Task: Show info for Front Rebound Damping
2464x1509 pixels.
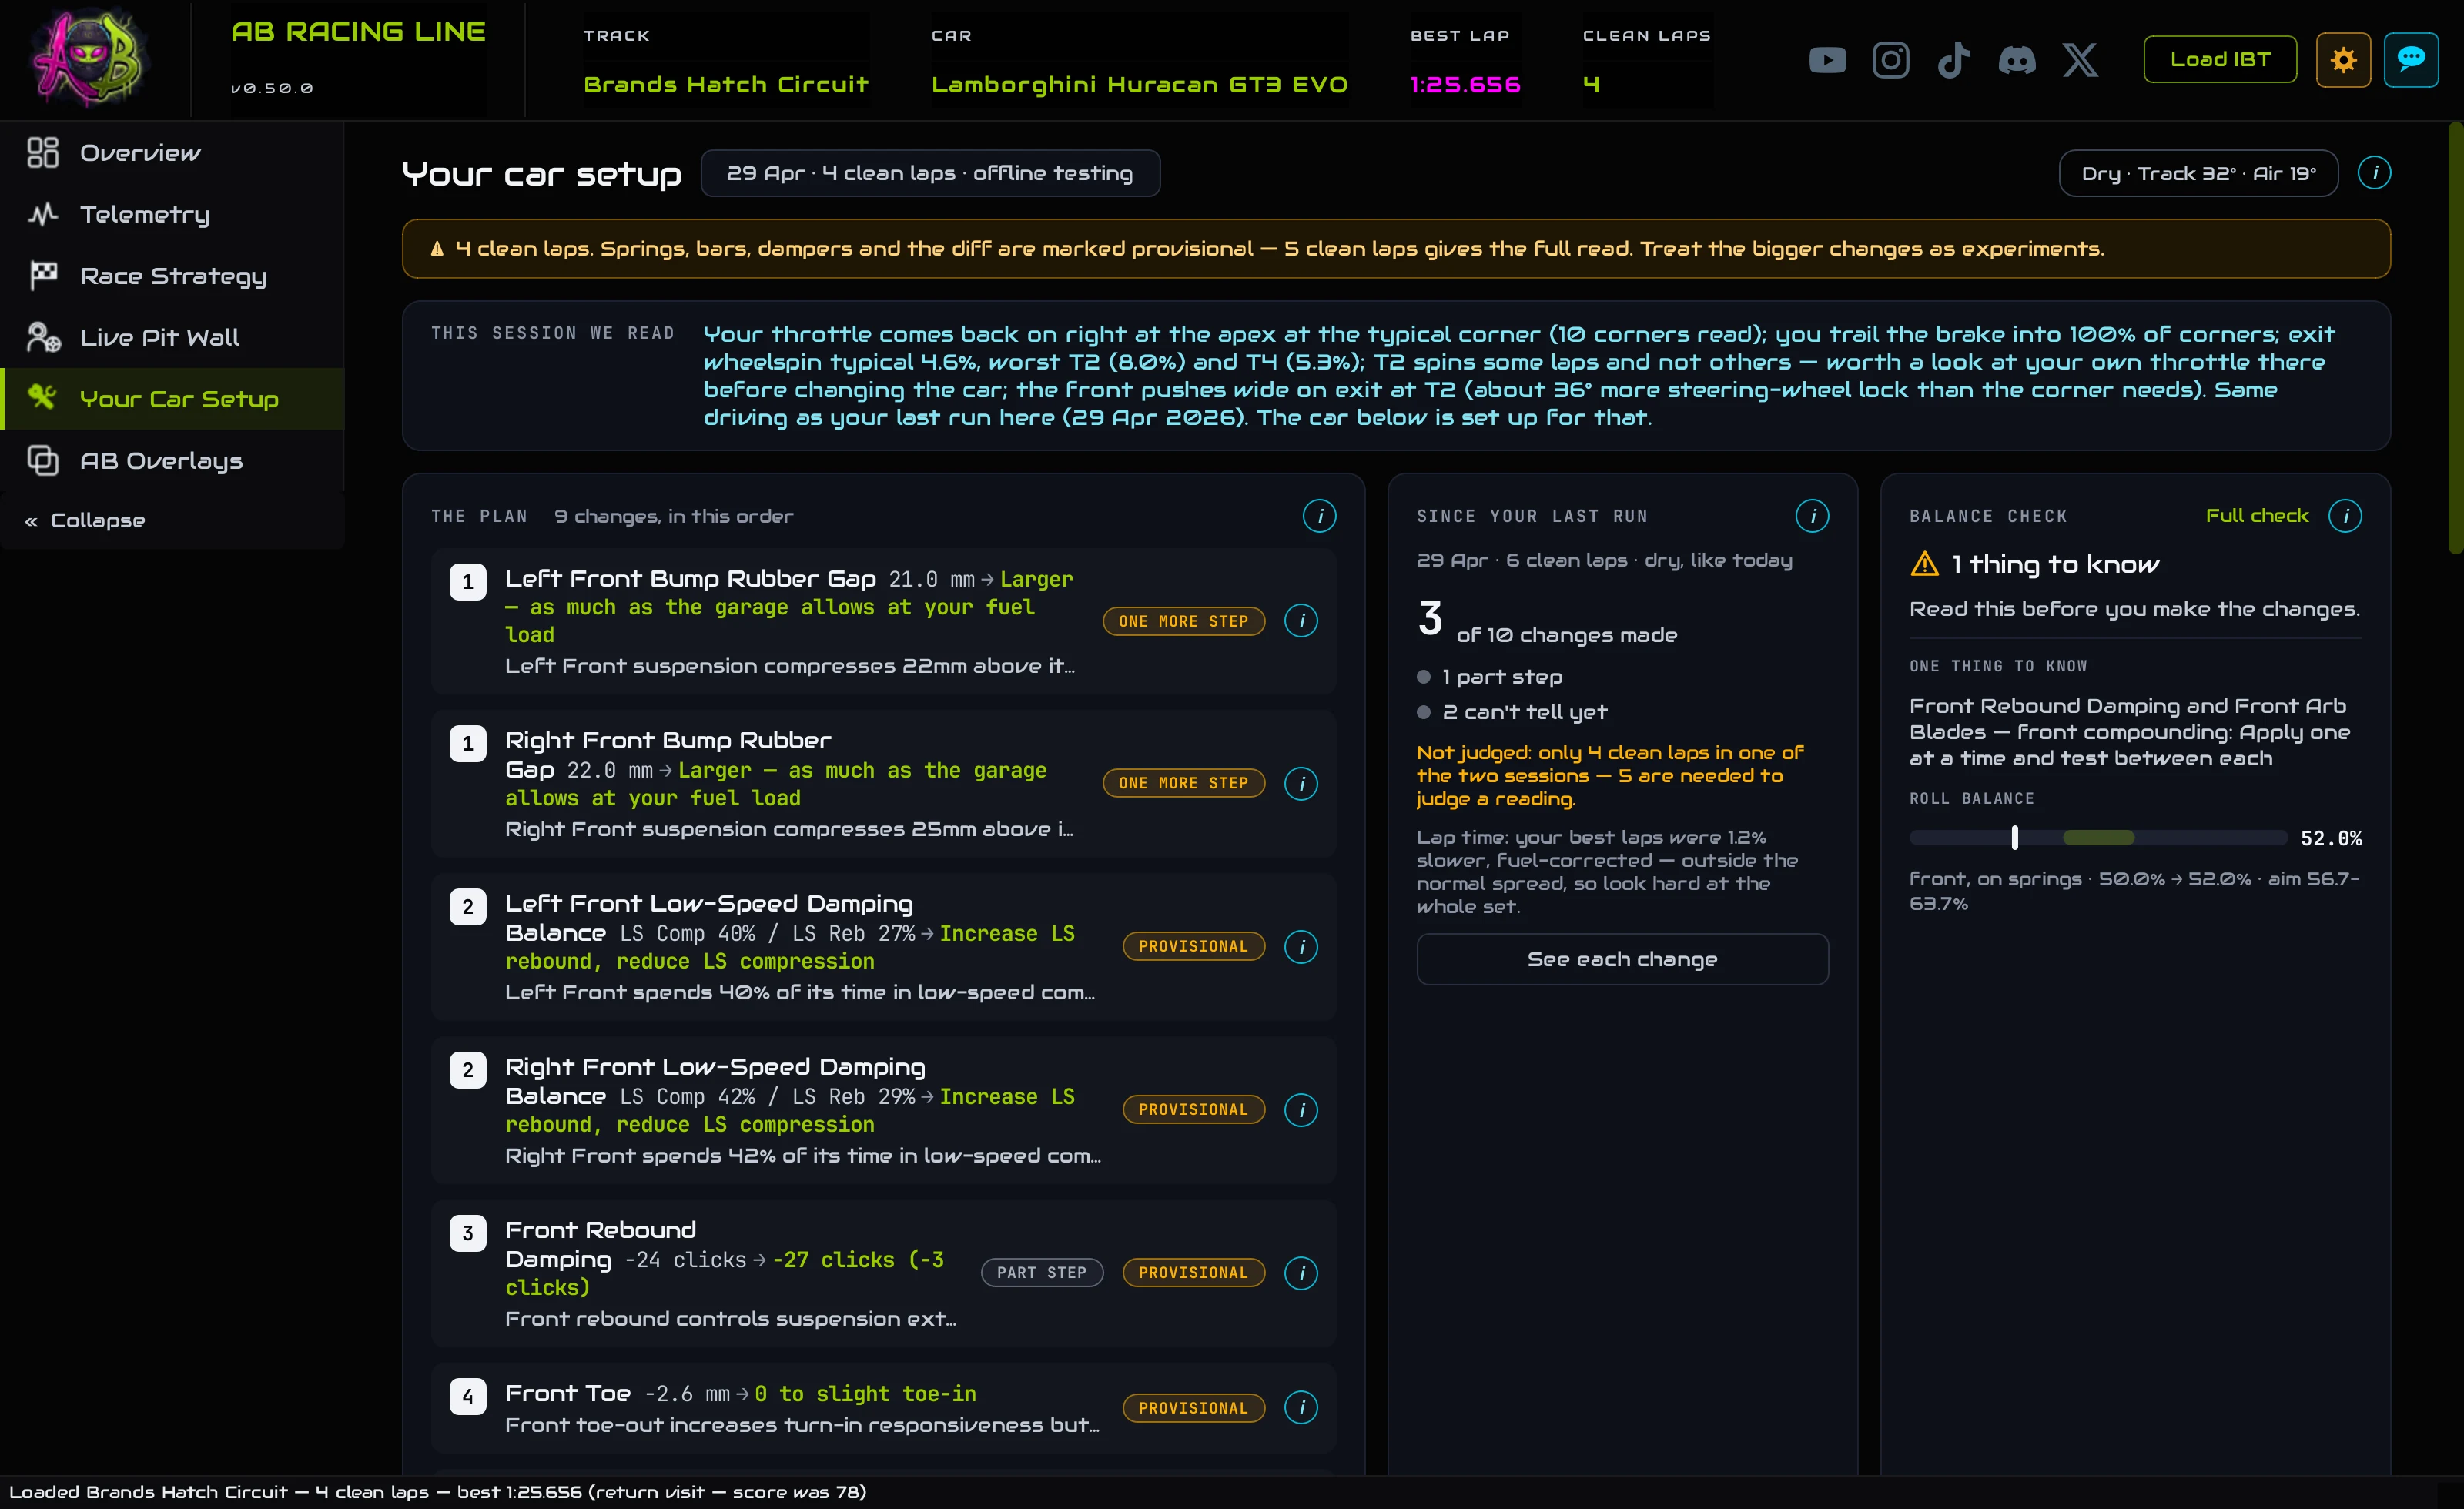Action: pyautogui.click(x=1301, y=1273)
